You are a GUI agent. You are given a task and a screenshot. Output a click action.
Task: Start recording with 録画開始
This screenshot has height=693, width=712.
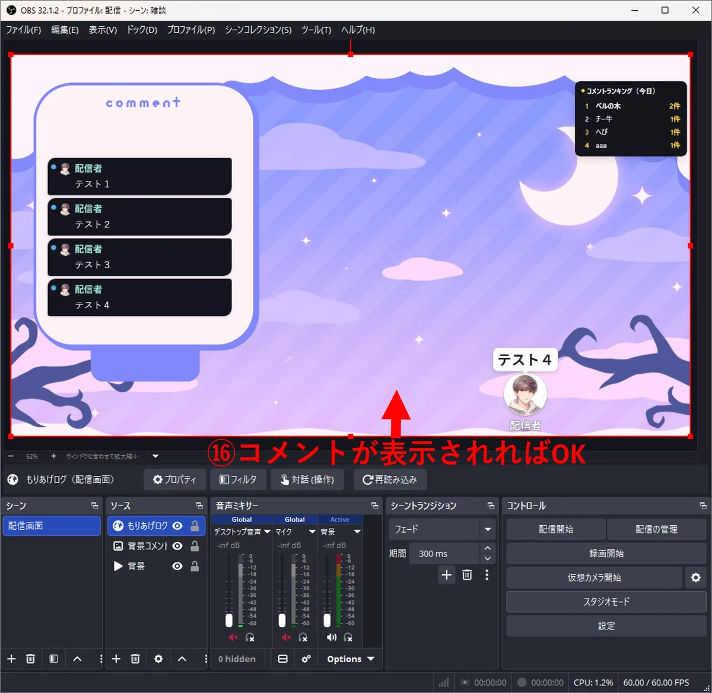606,553
